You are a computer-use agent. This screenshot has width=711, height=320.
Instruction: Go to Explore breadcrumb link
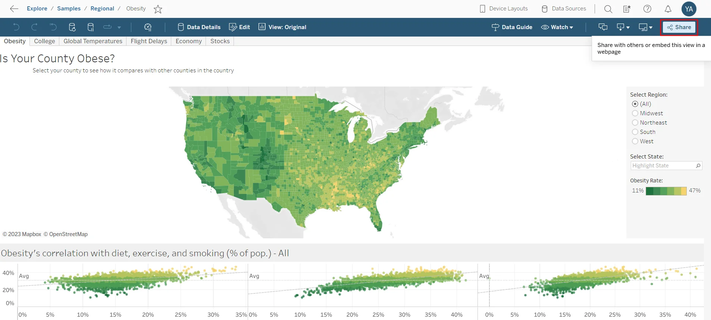[x=37, y=9]
